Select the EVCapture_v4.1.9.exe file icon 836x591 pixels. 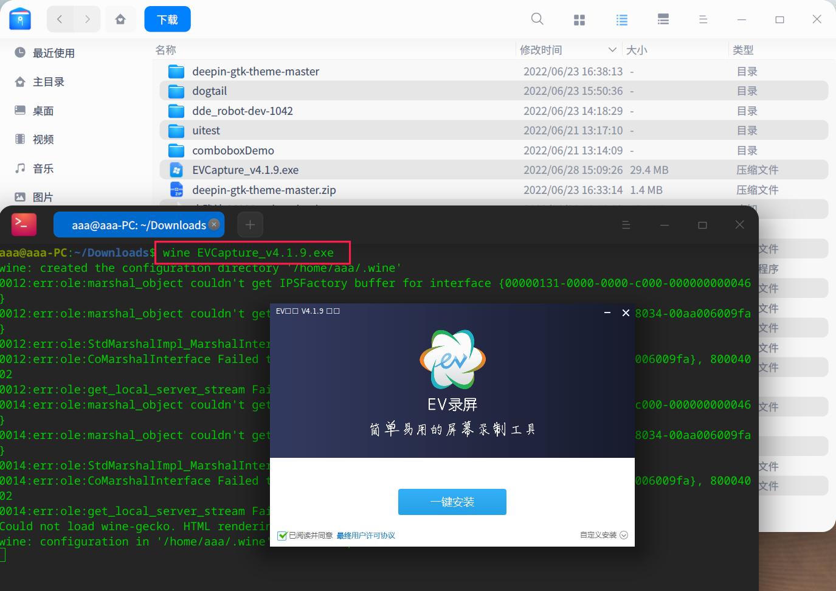pos(176,170)
